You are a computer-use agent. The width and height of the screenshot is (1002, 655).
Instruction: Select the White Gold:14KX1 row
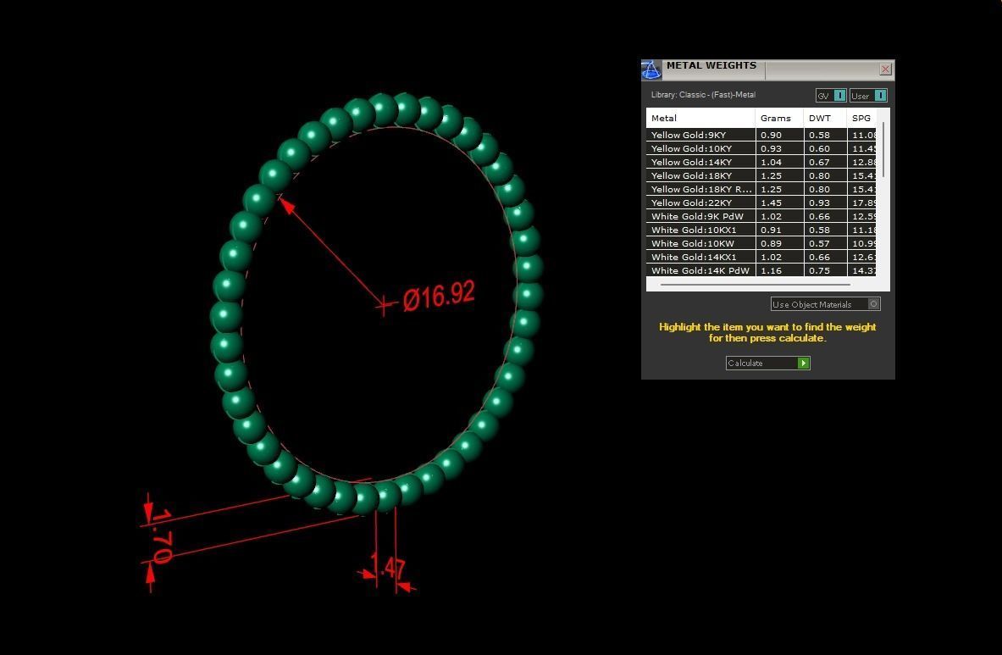(x=761, y=257)
